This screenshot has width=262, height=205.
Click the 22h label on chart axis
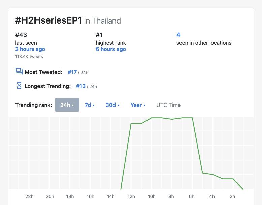(29, 196)
